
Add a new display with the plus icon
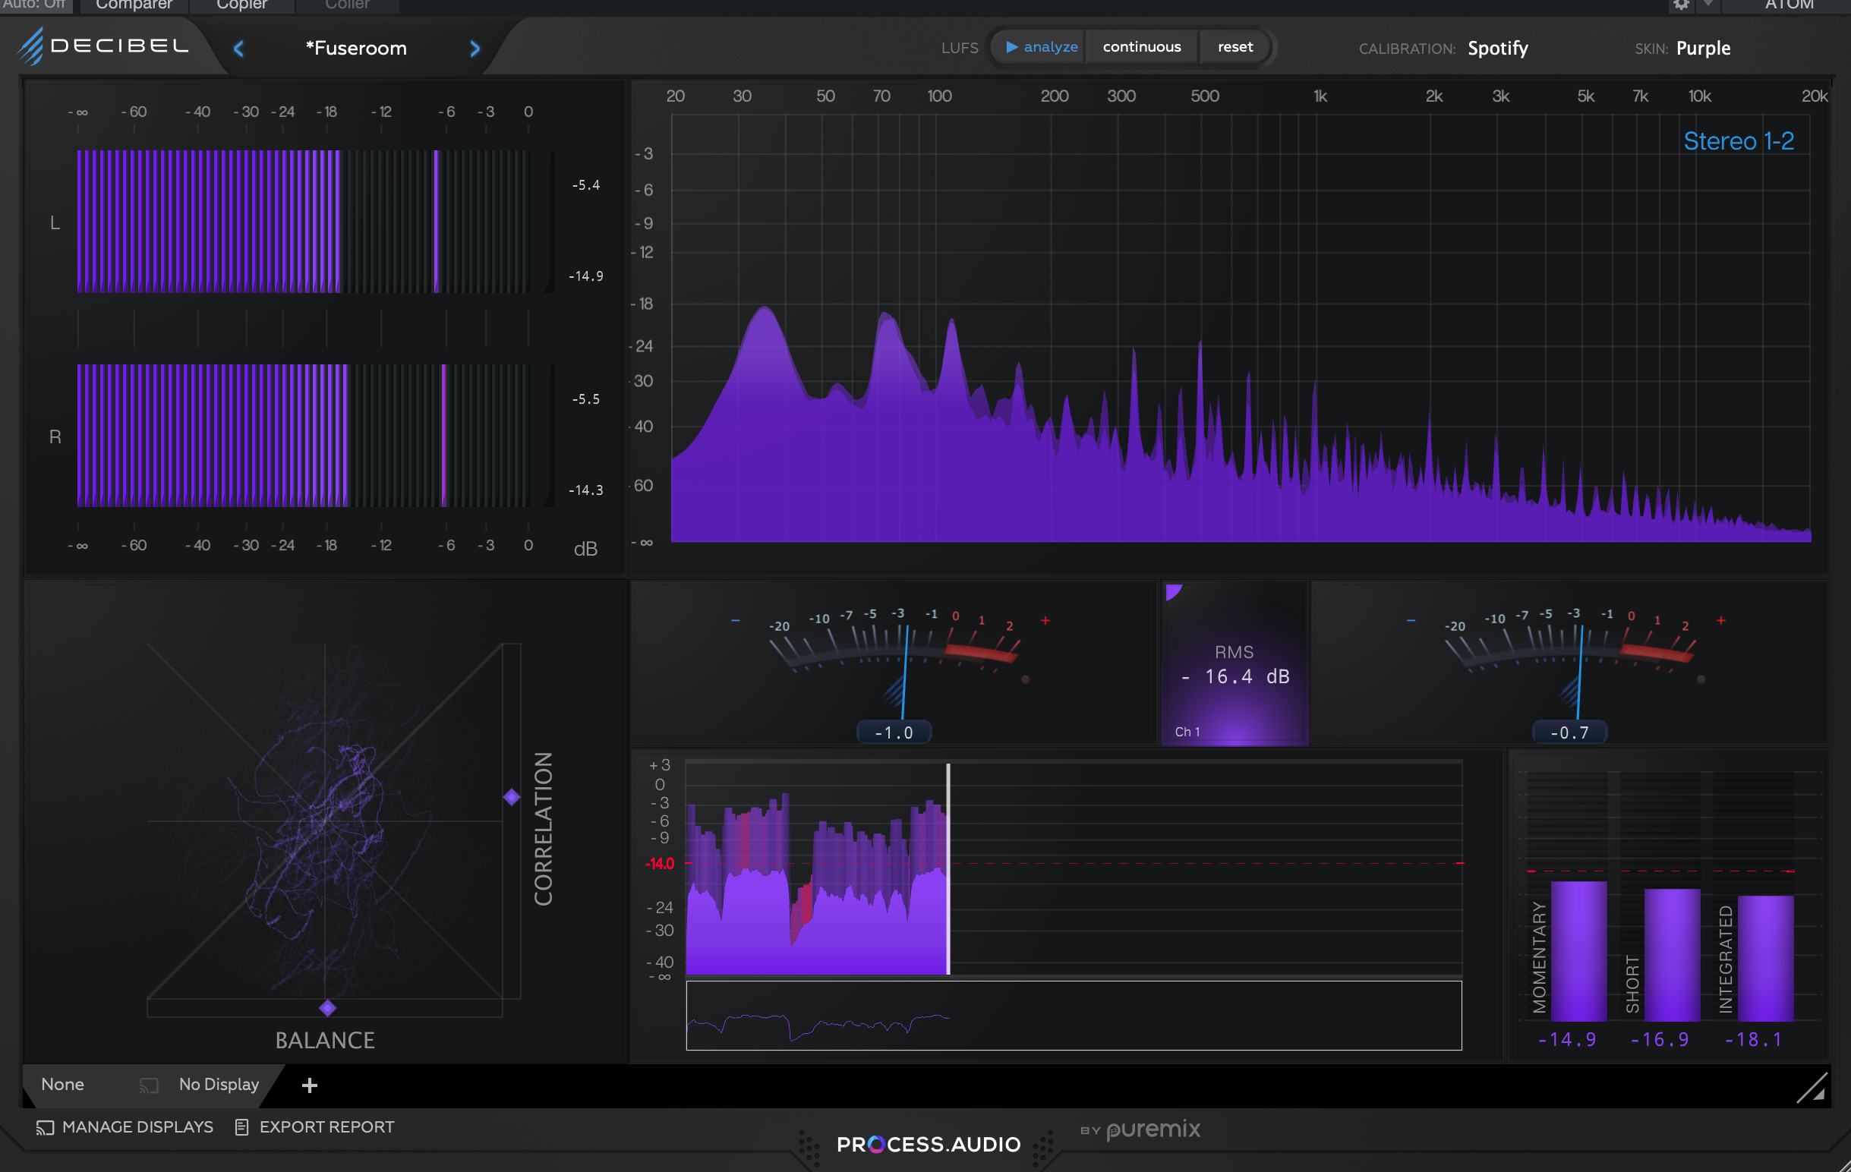(309, 1086)
